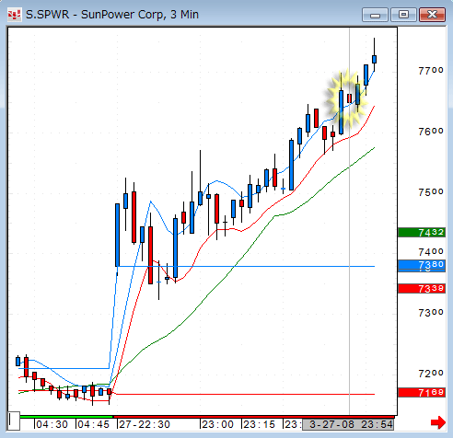453x438 pixels.
Task: Click the 27-22:30 time axis label
Action: (x=145, y=424)
